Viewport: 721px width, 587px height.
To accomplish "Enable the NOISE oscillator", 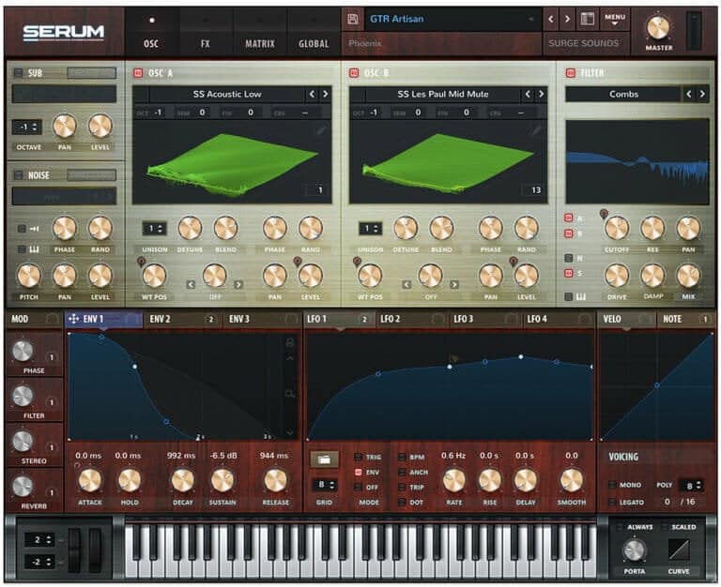I will pos(19,175).
